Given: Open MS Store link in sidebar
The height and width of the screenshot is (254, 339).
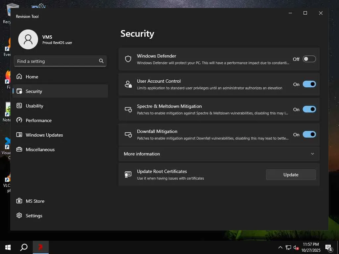Looking at the screenshot, I should [x=60, y=201].
